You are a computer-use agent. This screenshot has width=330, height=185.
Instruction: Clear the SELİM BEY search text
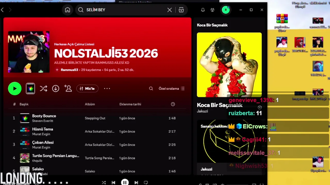[x=169, y=10]
